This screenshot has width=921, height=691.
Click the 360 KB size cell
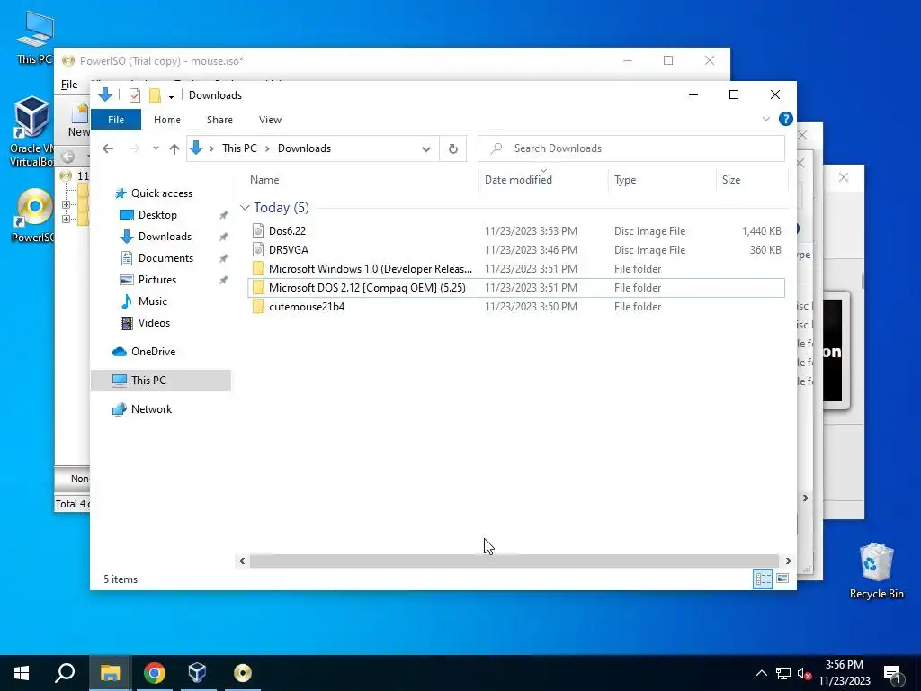tap(765, 250)
